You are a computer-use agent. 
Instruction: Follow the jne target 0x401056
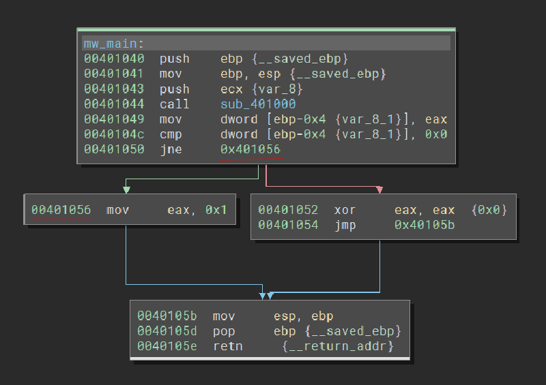250,149
